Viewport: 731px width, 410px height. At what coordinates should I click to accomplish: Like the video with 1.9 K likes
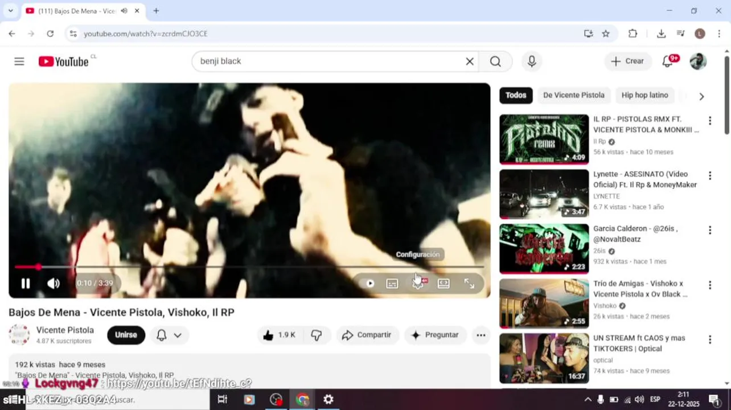(279, 335)
